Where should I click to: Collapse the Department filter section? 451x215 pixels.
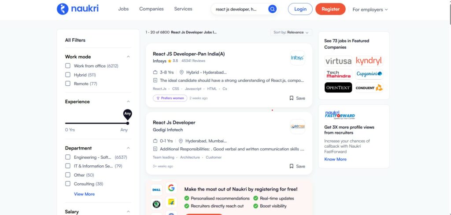(128, 148)
